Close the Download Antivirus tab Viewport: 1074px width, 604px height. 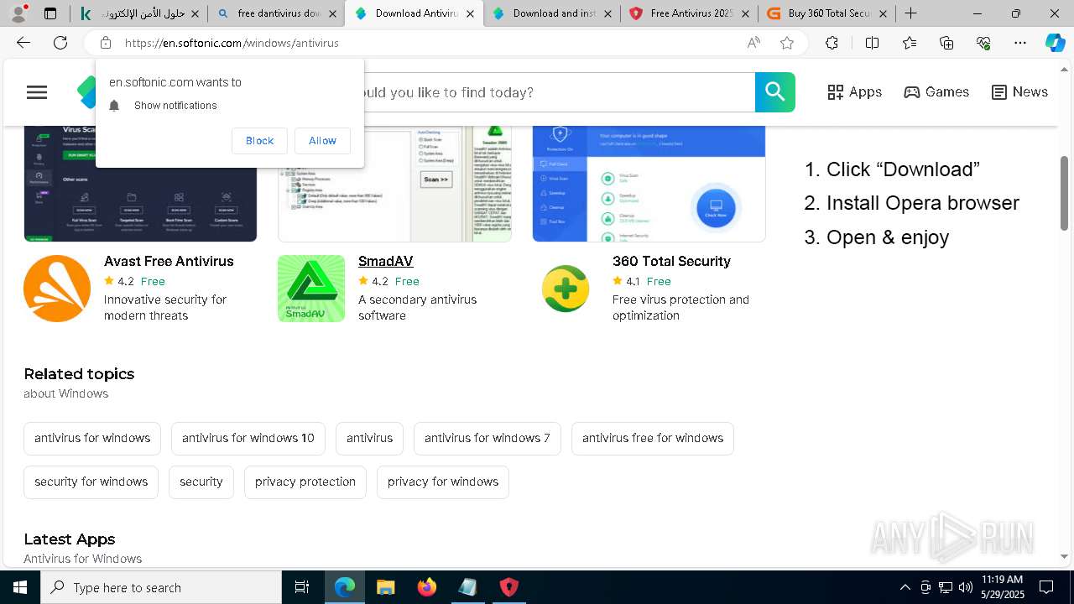pyautogui.click(x=470, y=13)
